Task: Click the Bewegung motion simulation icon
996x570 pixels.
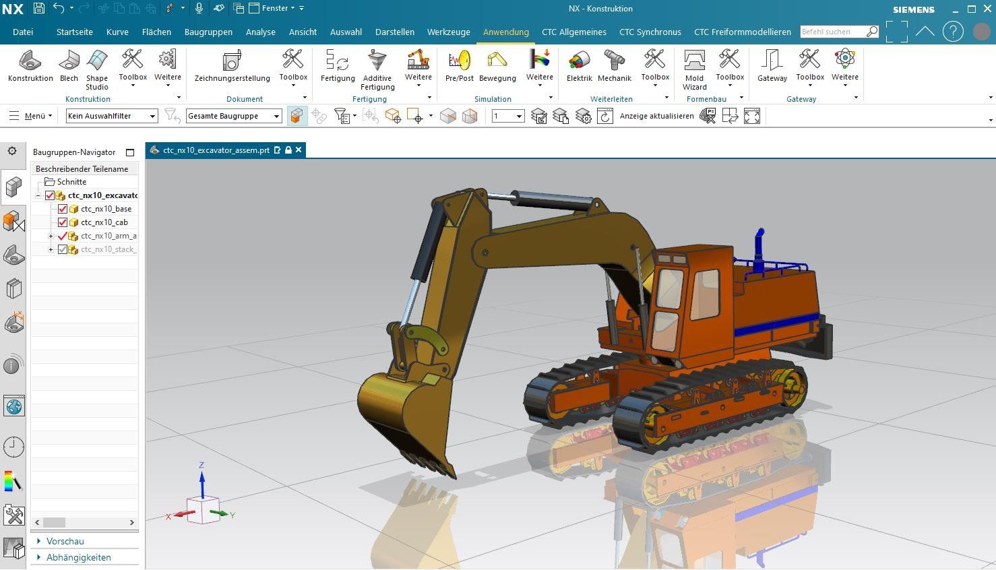Action: 497,66
